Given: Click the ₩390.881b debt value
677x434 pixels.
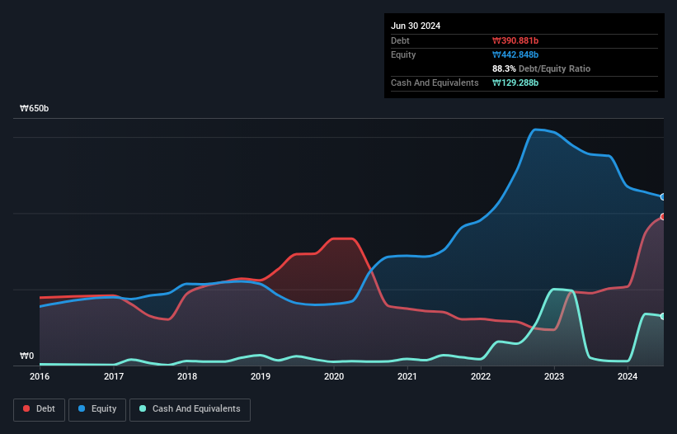Looking at the screenshot, I should 515,40.
